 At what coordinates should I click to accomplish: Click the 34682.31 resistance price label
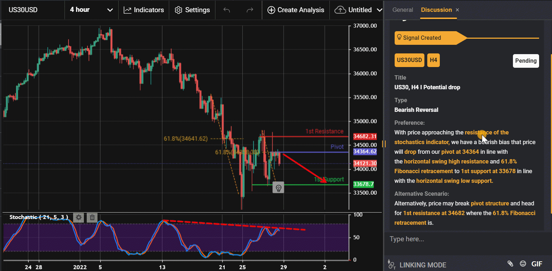click(x=365, y=137)
